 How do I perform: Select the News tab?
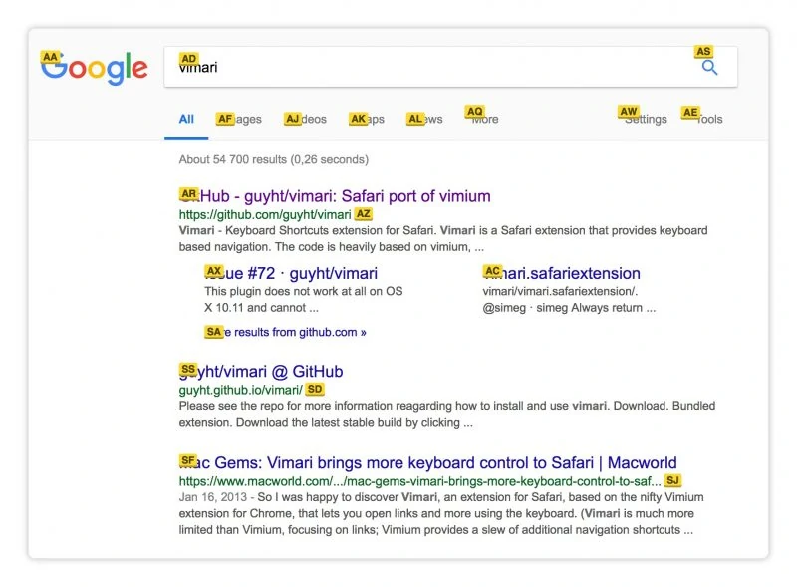click(424, 119)
